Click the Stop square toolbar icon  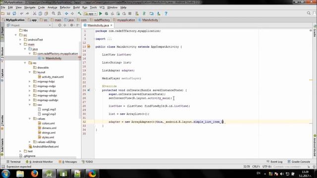(x=130, y=13)
